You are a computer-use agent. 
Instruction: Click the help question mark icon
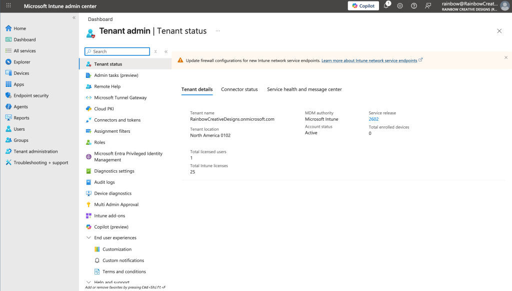pyautogui.click(x=414, y=6)
